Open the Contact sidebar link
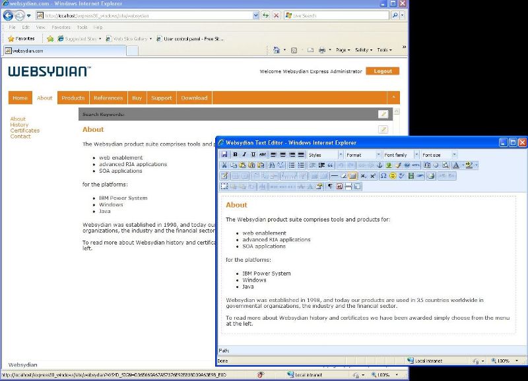The width and height of the screenshot is (528, 381). (20, 136)
